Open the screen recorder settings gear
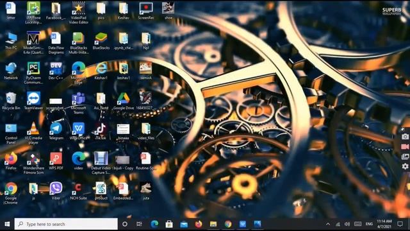 (x=405, y=166)
